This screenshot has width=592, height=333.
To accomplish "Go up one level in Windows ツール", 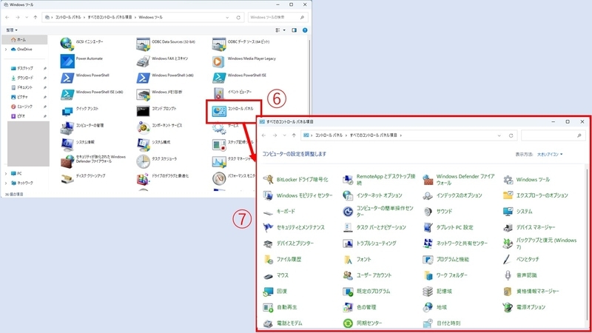I will 35,17.
